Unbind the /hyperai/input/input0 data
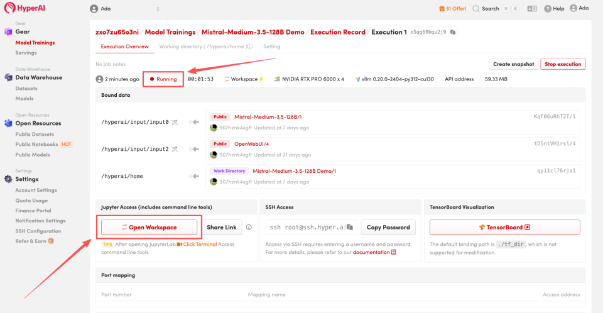The width and height of the screenshot is (603, 313). point(175,122)
